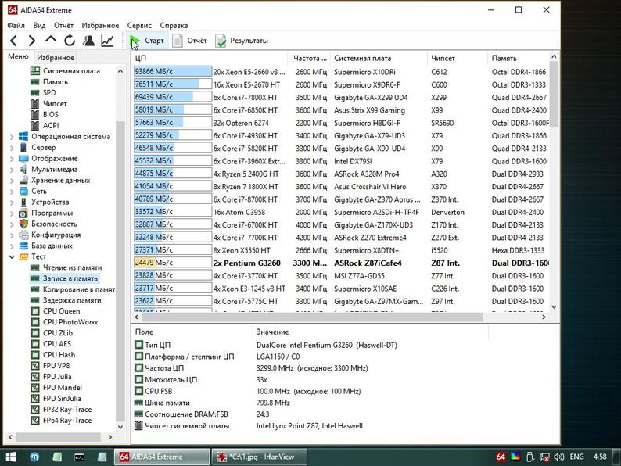Viewport: 621px width, 466px height.
Task: Open the Сервис menu
Action: click(x=139, y=25)
